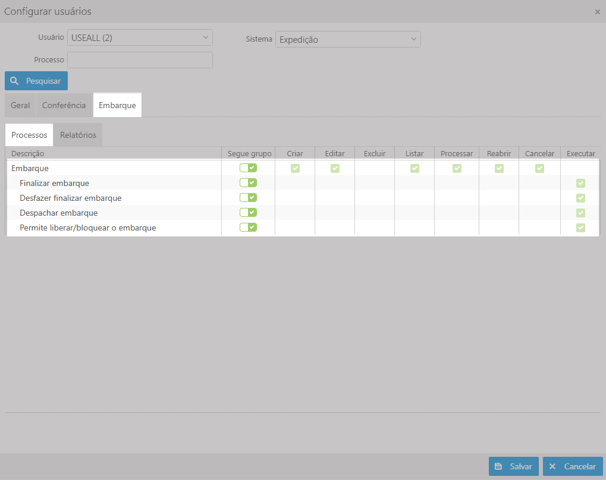Uncheck Listar permission for Embarque
606x480 pixels.
point(415,168)
